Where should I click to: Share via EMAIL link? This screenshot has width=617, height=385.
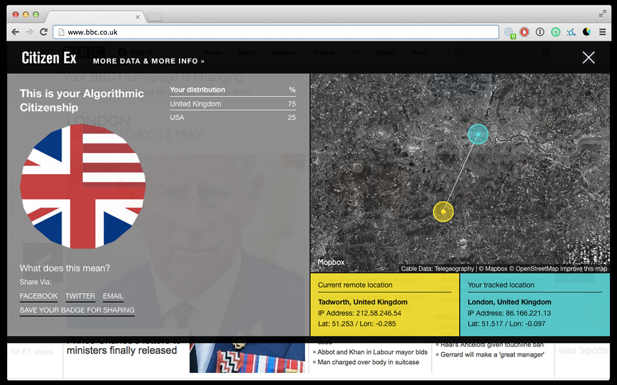coord(113,296)
